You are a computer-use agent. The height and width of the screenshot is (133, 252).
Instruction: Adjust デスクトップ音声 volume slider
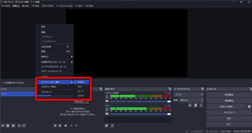point(140,101)
